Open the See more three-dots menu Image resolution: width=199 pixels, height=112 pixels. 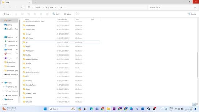[x=77, y=14]
